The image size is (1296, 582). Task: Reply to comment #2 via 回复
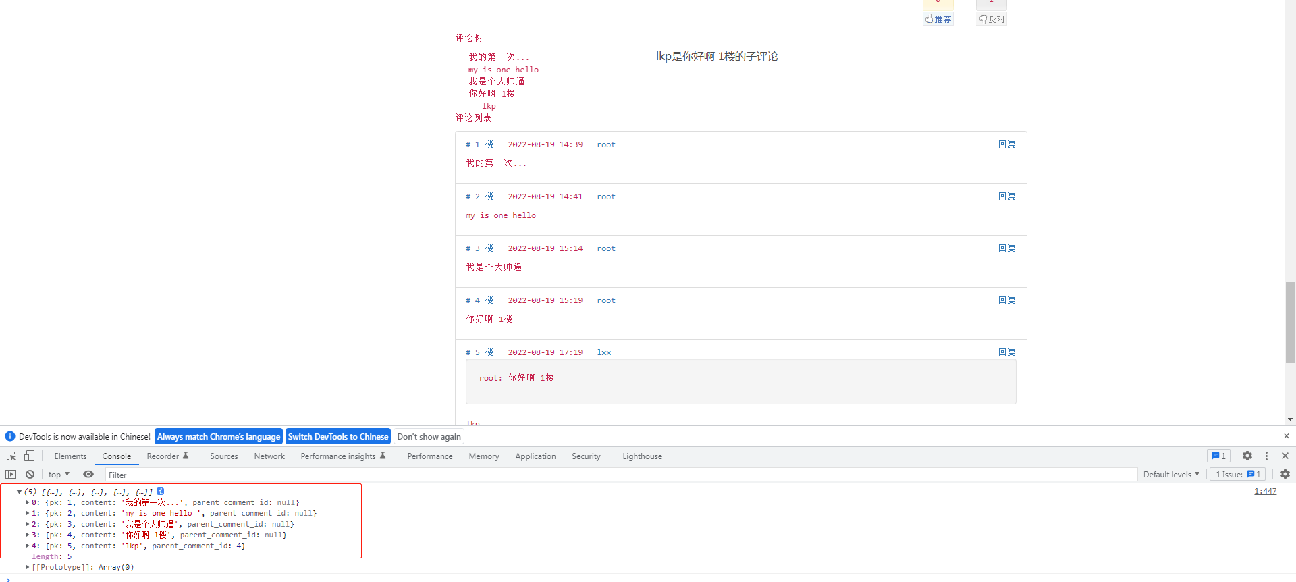(x=1007, y=196)
